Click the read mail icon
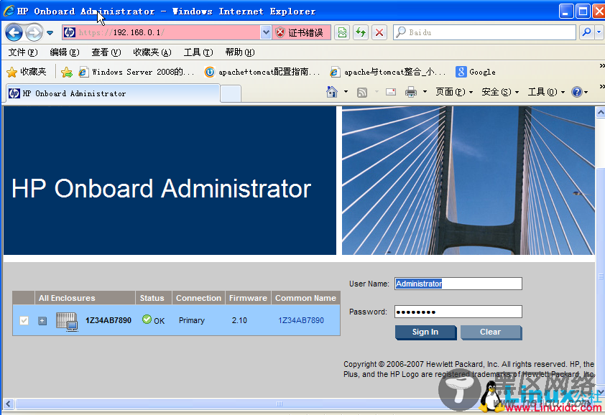Image resolution: width=605 pixels, height=415 pixels. 391,92
